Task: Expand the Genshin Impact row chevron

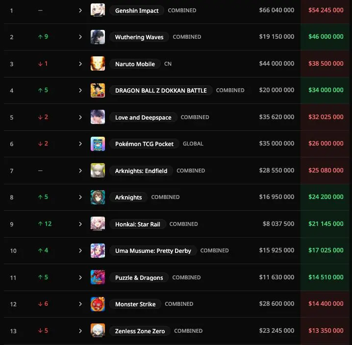Action: pos(80,10)
